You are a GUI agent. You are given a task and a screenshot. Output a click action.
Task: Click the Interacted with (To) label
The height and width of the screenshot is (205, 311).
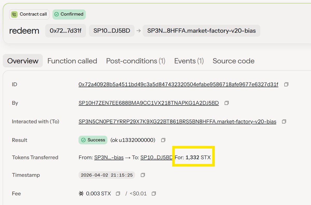[x=36, y=121]
